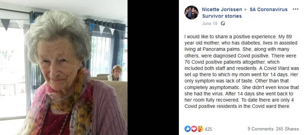Click the arrow between poster and group name

click(x=246, y=10)
